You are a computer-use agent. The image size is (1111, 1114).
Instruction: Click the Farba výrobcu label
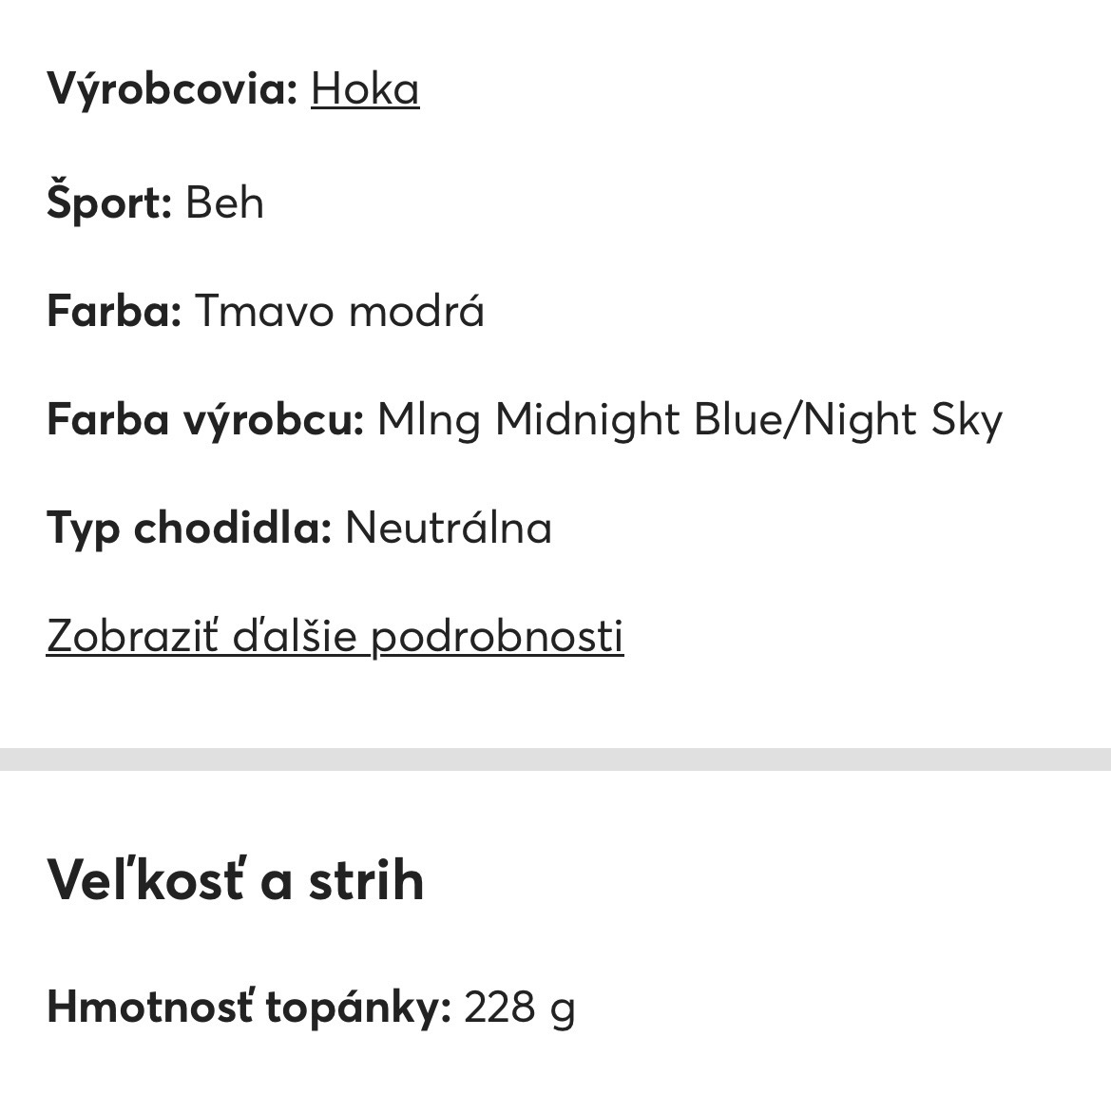click(205, 419)
